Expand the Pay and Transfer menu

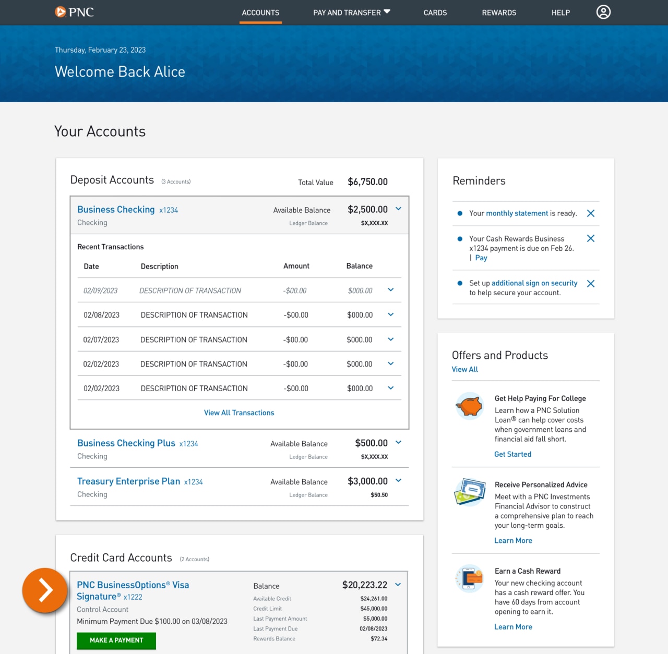coord(351,13)
